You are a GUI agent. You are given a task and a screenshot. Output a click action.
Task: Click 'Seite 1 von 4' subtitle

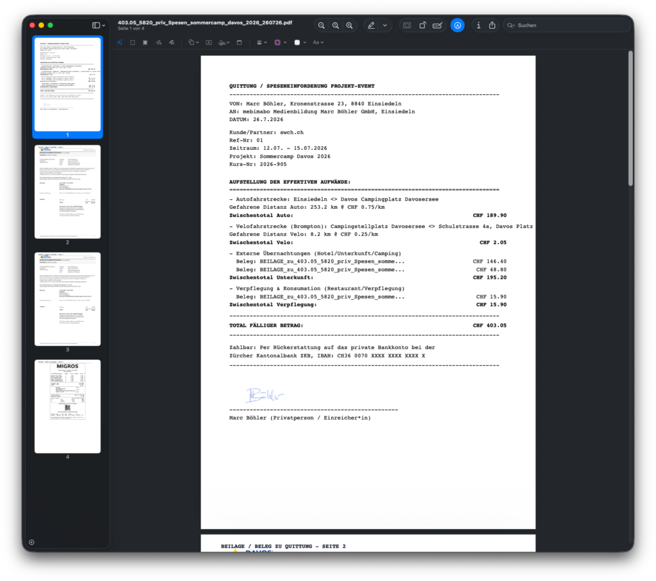(131, 29)
